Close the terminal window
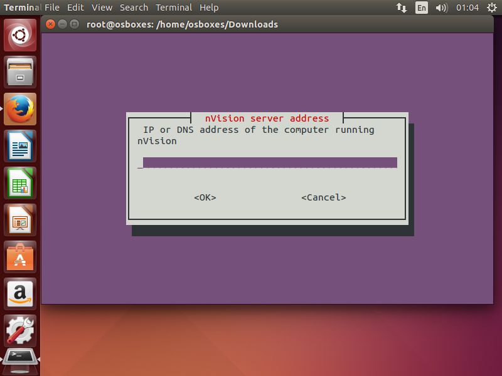502x376 pixels. [x=50, y=24]
